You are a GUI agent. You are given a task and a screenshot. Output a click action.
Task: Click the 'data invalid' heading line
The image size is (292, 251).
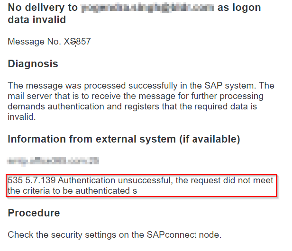(37, 20)
